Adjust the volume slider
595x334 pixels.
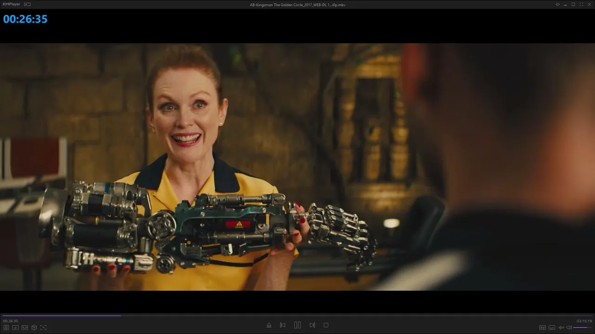tap(583, 328)
